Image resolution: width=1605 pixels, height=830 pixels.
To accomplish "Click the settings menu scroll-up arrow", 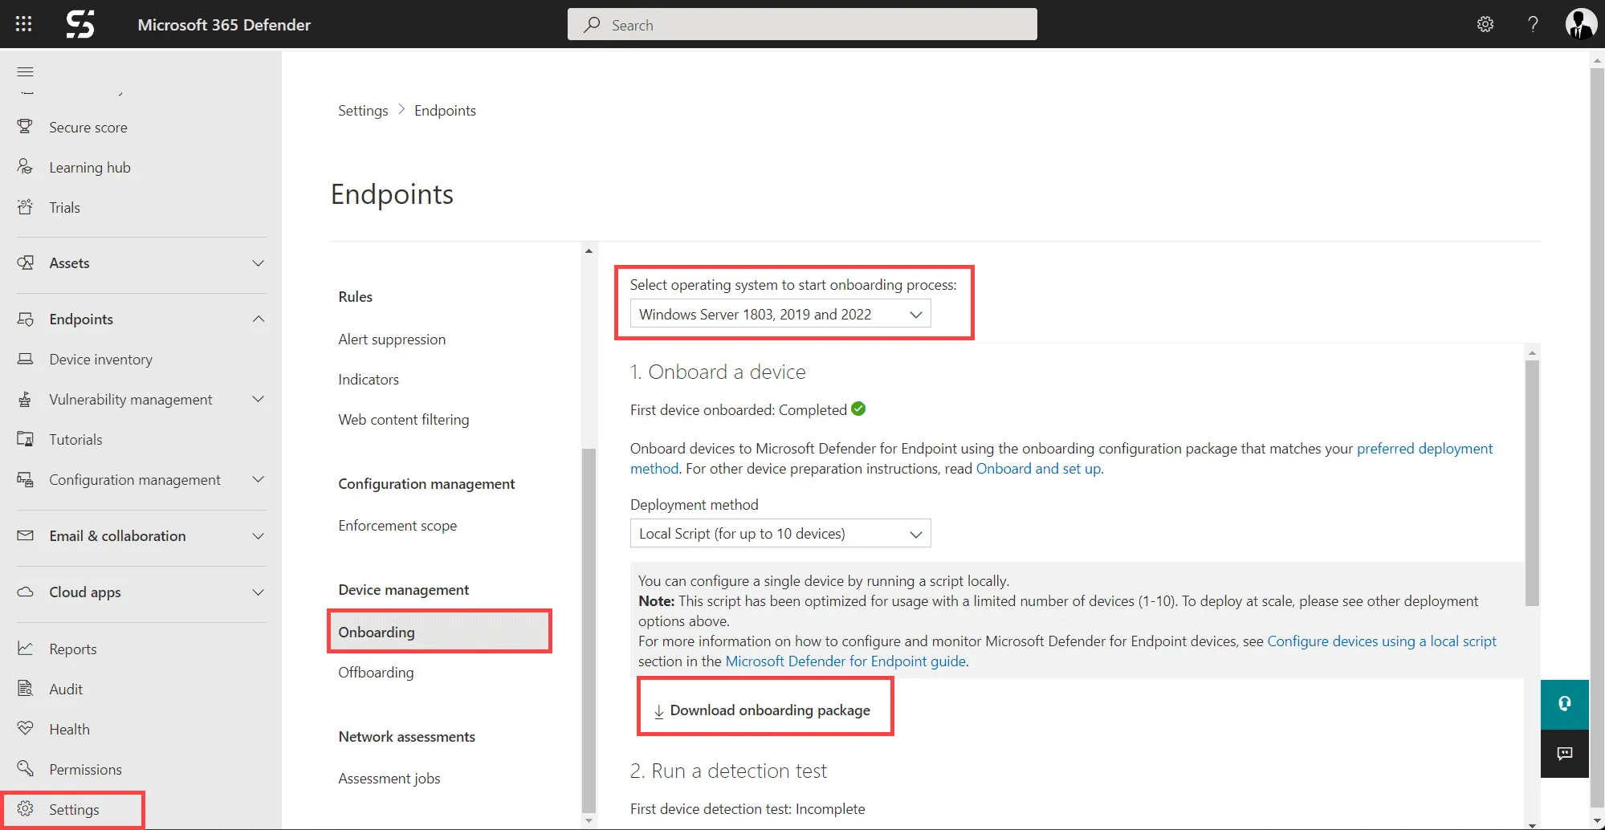I will pyautogui.click(x=589, y=251).
